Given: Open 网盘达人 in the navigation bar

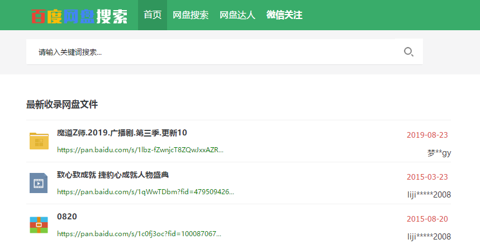Looking at the screenshot, I should [x=237, y=15].
